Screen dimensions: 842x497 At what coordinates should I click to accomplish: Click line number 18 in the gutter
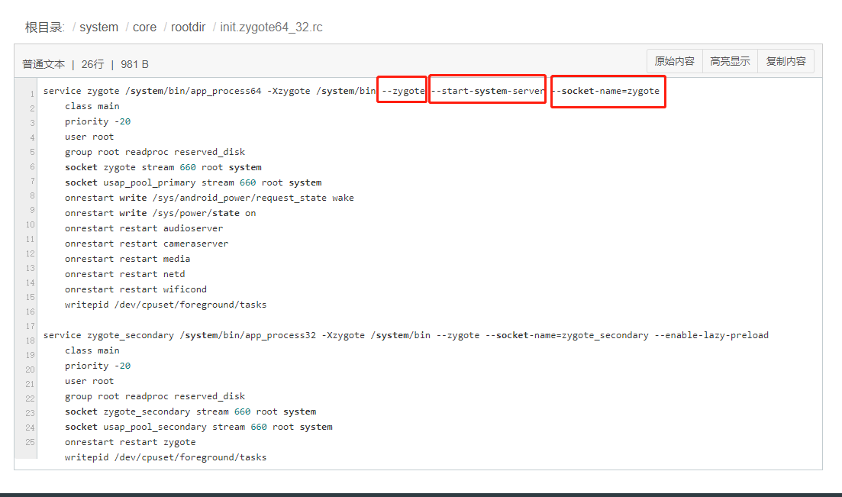30,340
